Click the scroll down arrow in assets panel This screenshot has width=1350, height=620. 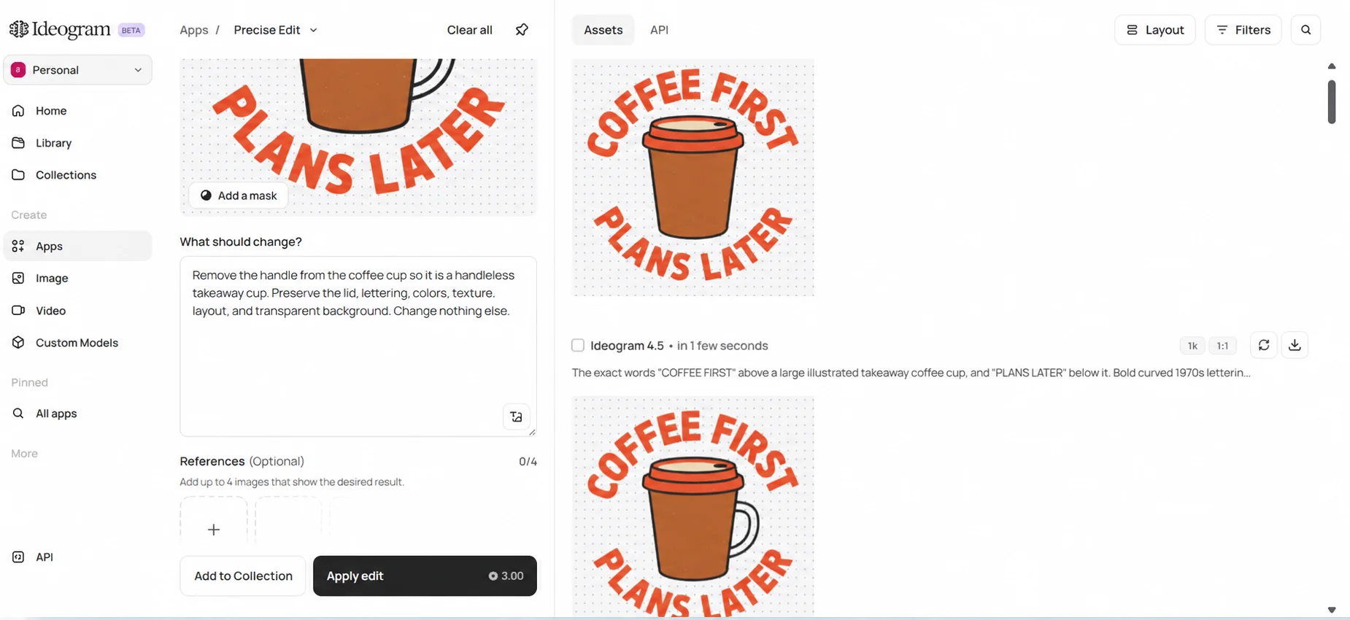coord(1332,610)
